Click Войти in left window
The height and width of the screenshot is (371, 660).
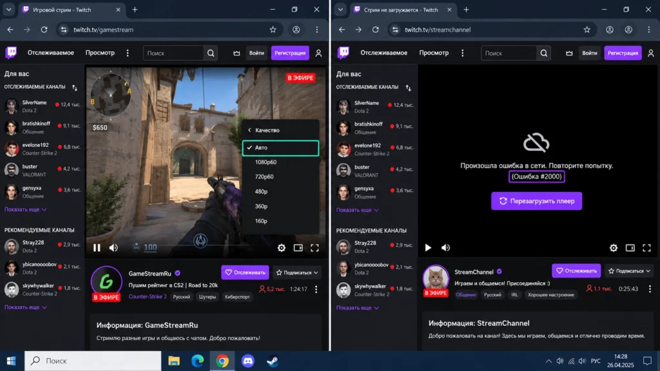click(x=257, y=53)
